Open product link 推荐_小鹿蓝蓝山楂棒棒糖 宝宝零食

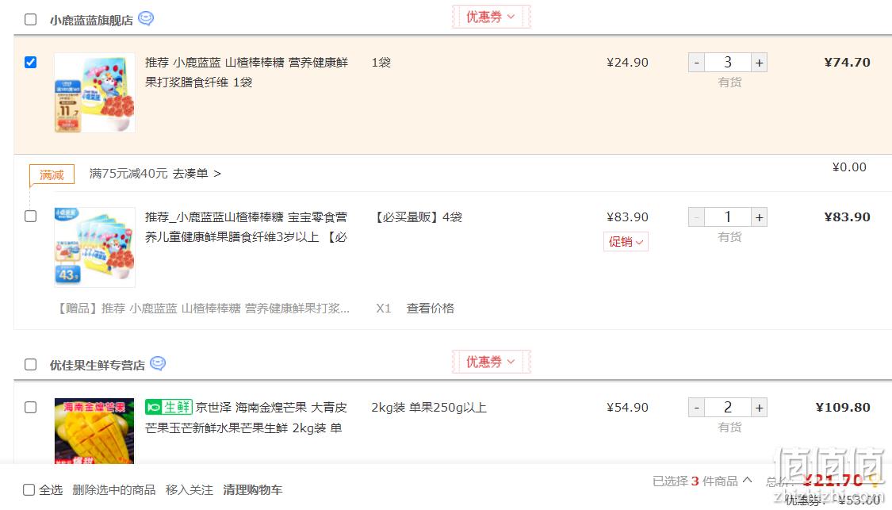coord(246,227)
